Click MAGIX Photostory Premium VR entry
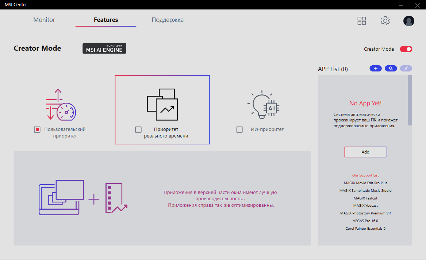The image size is (426, 260). tap(365, 213)
